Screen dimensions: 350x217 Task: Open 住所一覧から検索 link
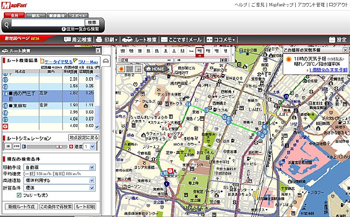pyautogui.click(x=80, y=29)
